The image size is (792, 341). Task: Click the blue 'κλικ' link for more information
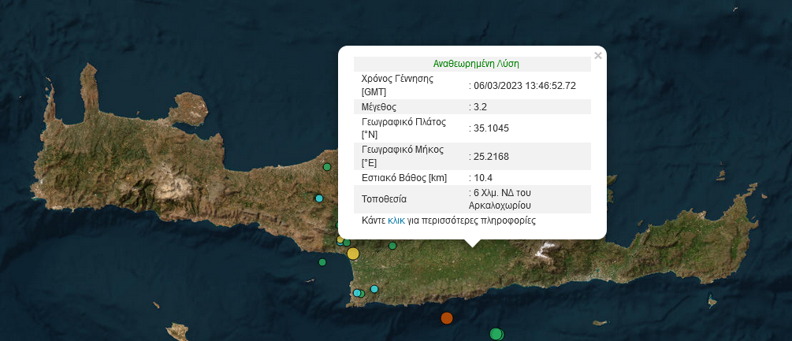pyautogui.click(x=396, y=221)
